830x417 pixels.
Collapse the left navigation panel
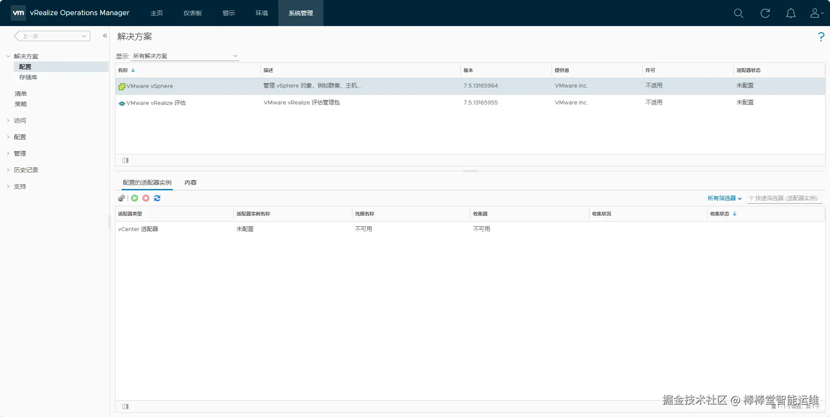[105, 36]
